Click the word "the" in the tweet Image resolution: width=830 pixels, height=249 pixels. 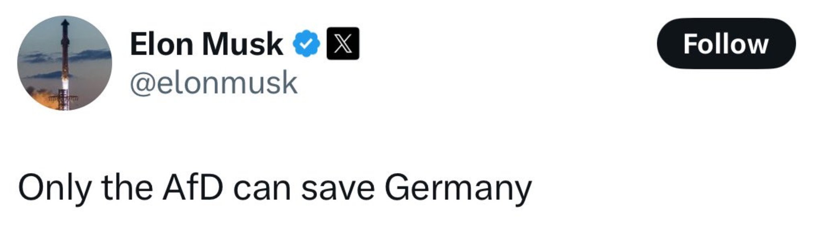tap(127, 188)
